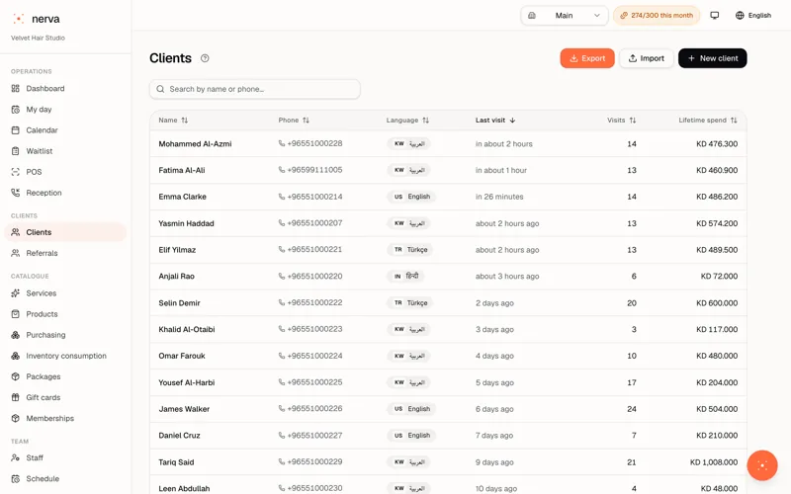Click the New client button
Screen dimensions: 791x494
(x=712, y=58)
